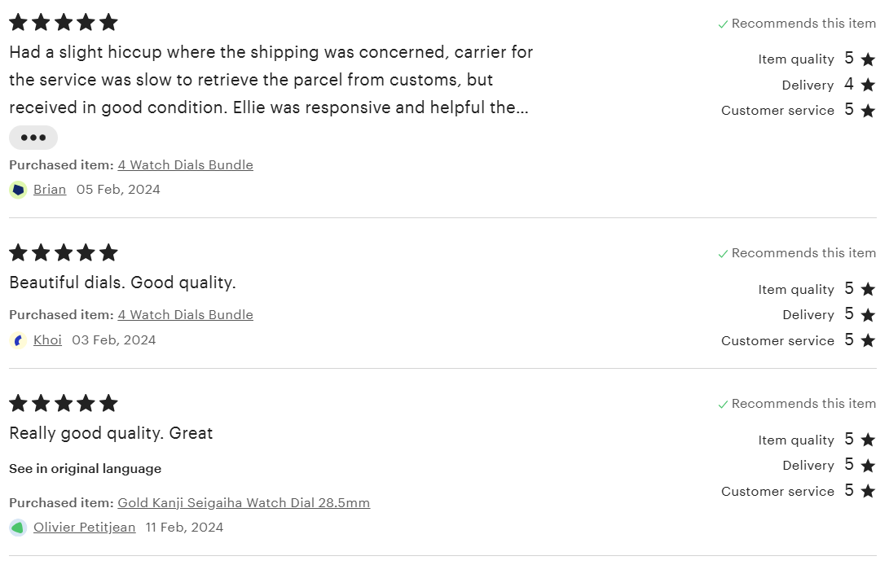Click Olivier's Customer service star icon
The width and height of the screenshot is (889, 565).
pos(868,491)
